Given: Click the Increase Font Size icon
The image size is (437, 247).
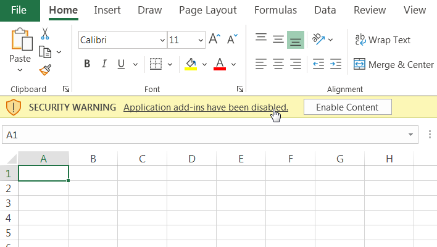Looking at the screenshot, I should point(214,40).
